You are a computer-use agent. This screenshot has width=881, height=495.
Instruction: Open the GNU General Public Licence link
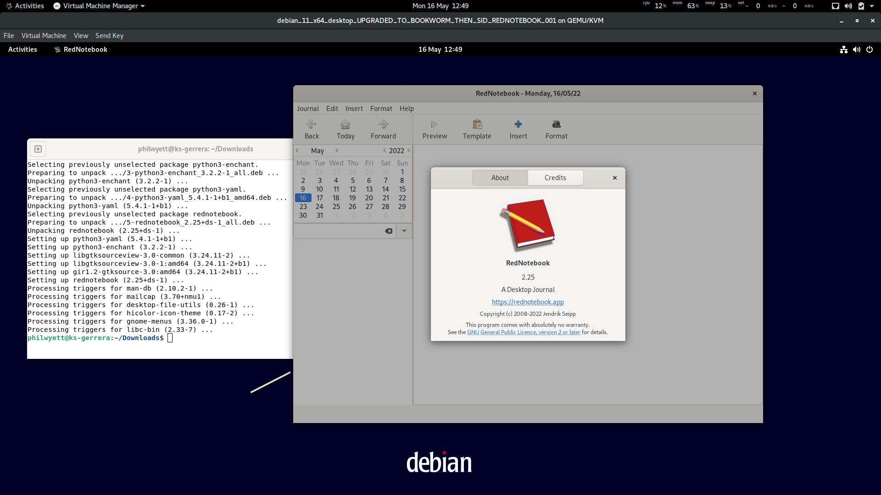coord(523,332)
